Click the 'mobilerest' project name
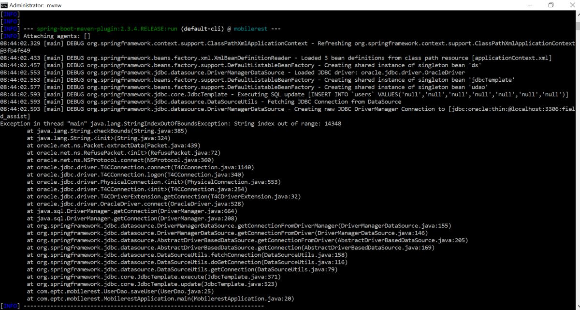Viewport: 580px width, 310px height. pyautogui.click(x=250, y=29)
